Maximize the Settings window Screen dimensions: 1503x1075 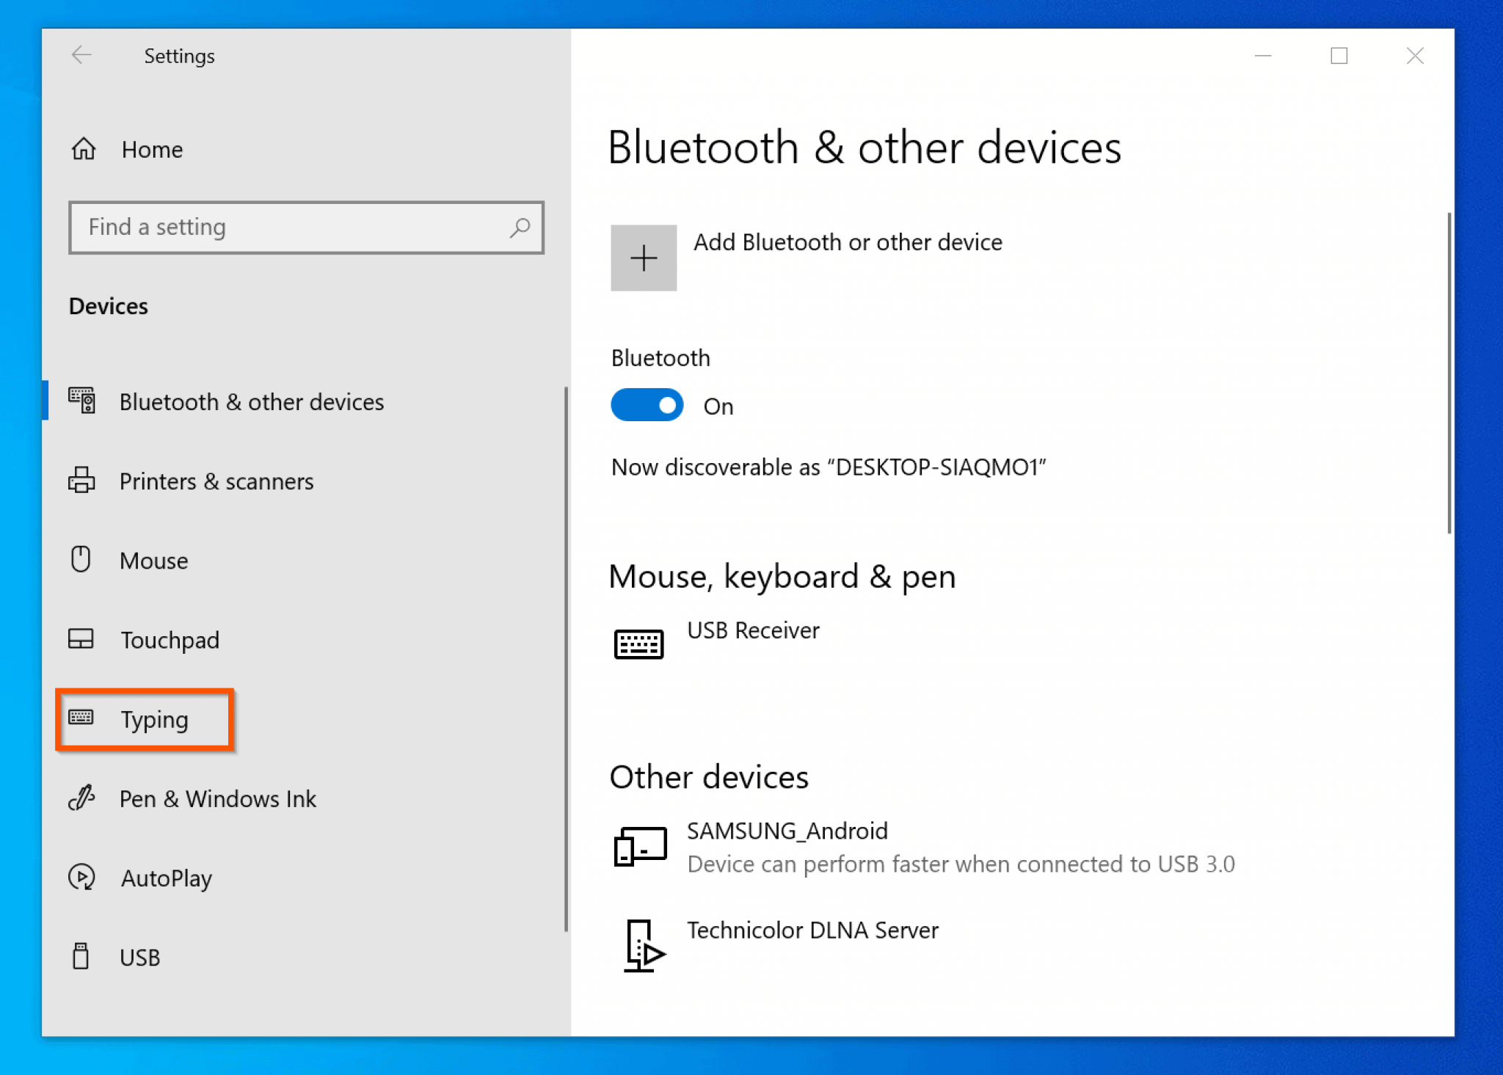[1339, 56]
